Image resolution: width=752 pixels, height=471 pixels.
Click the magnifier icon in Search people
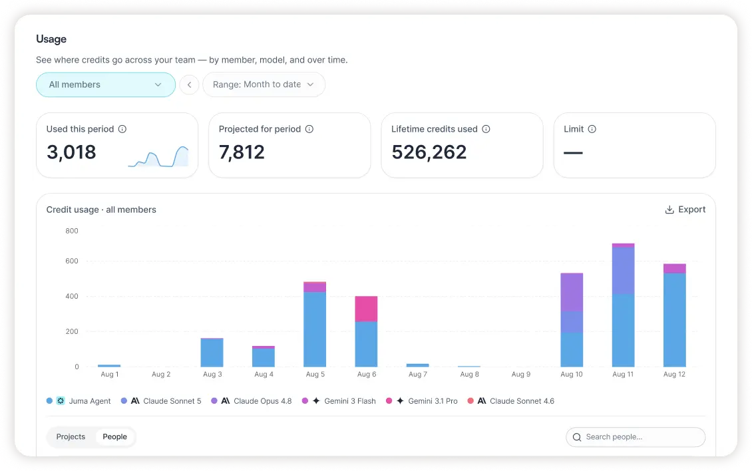coord(577,438)
